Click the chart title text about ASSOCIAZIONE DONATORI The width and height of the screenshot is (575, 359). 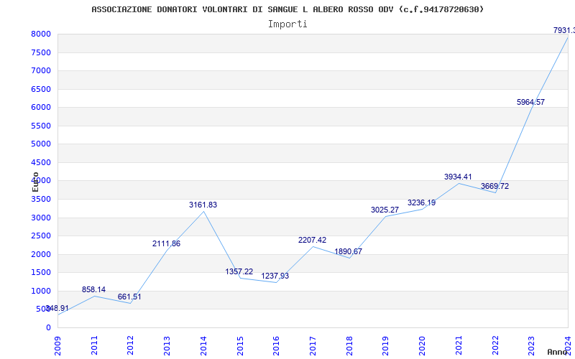tap(287, 9)
